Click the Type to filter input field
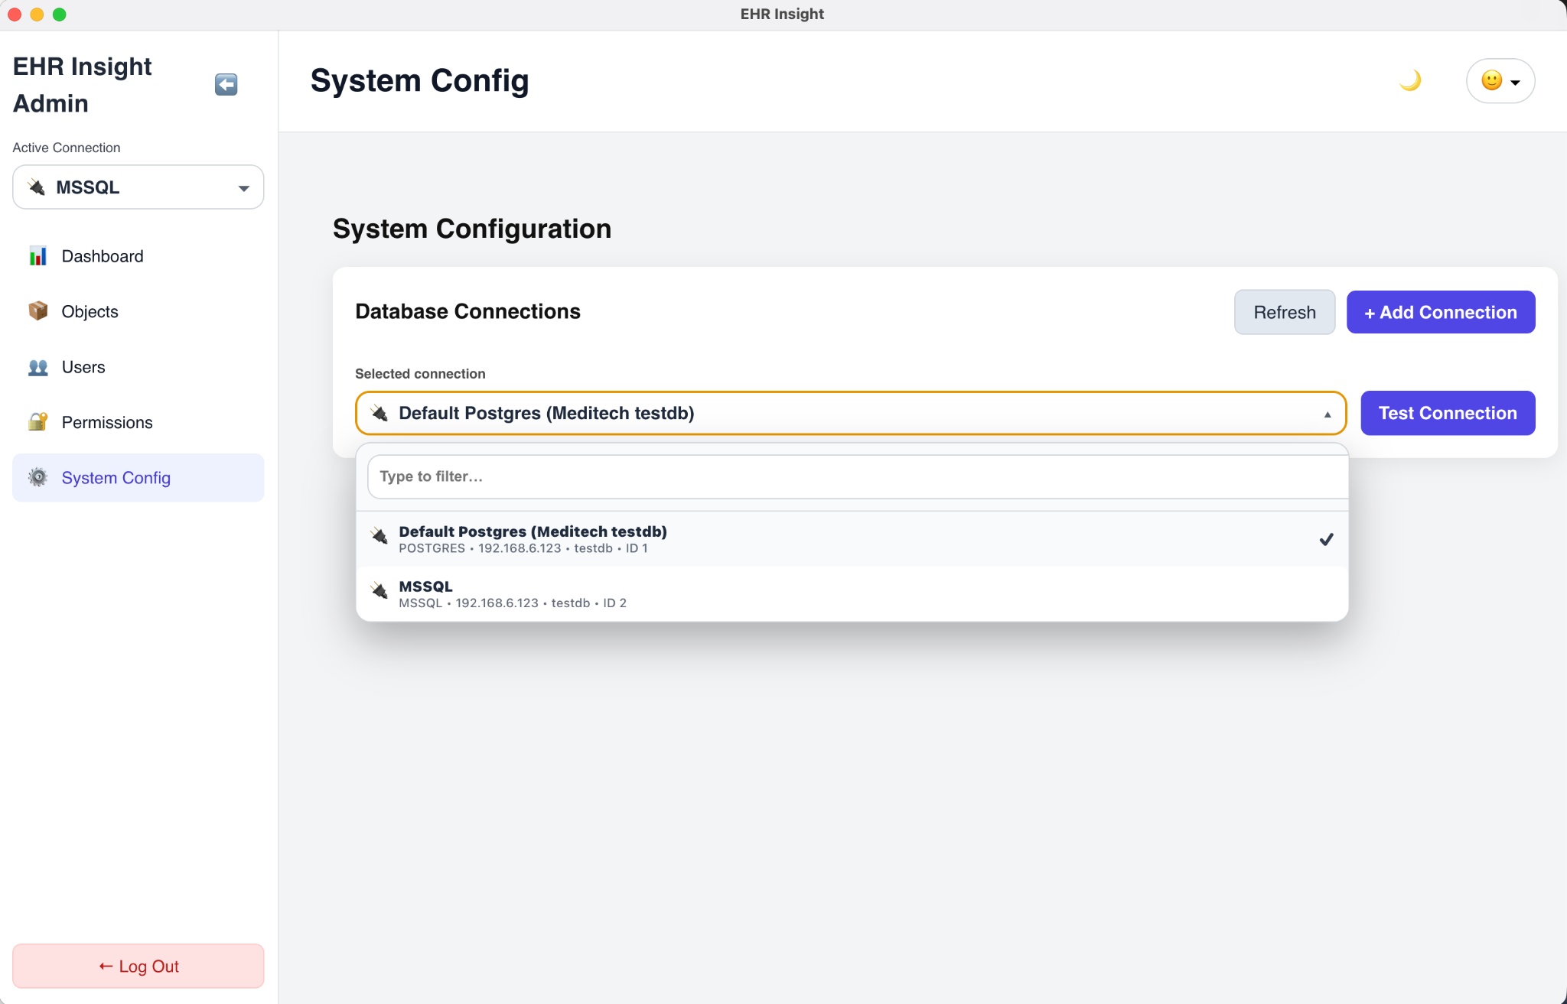The height and width of the screenshot is (1004, 1567). [852, 476]
